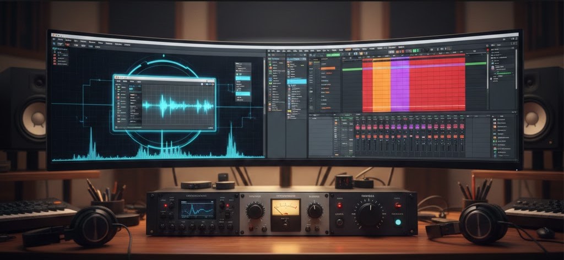Select the orange-highlighted track in track list
564x260 pixels.
click(x=328, y=68)
